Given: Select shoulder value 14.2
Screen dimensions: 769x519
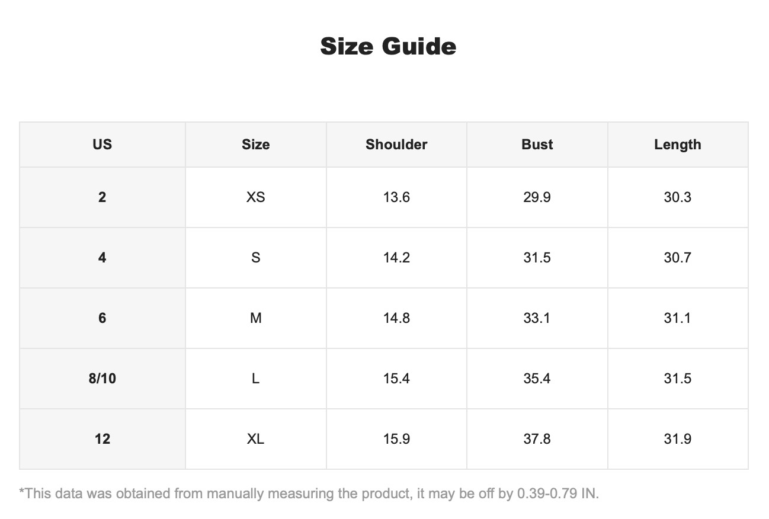Looking at the screenshot, I should [396, 258].
